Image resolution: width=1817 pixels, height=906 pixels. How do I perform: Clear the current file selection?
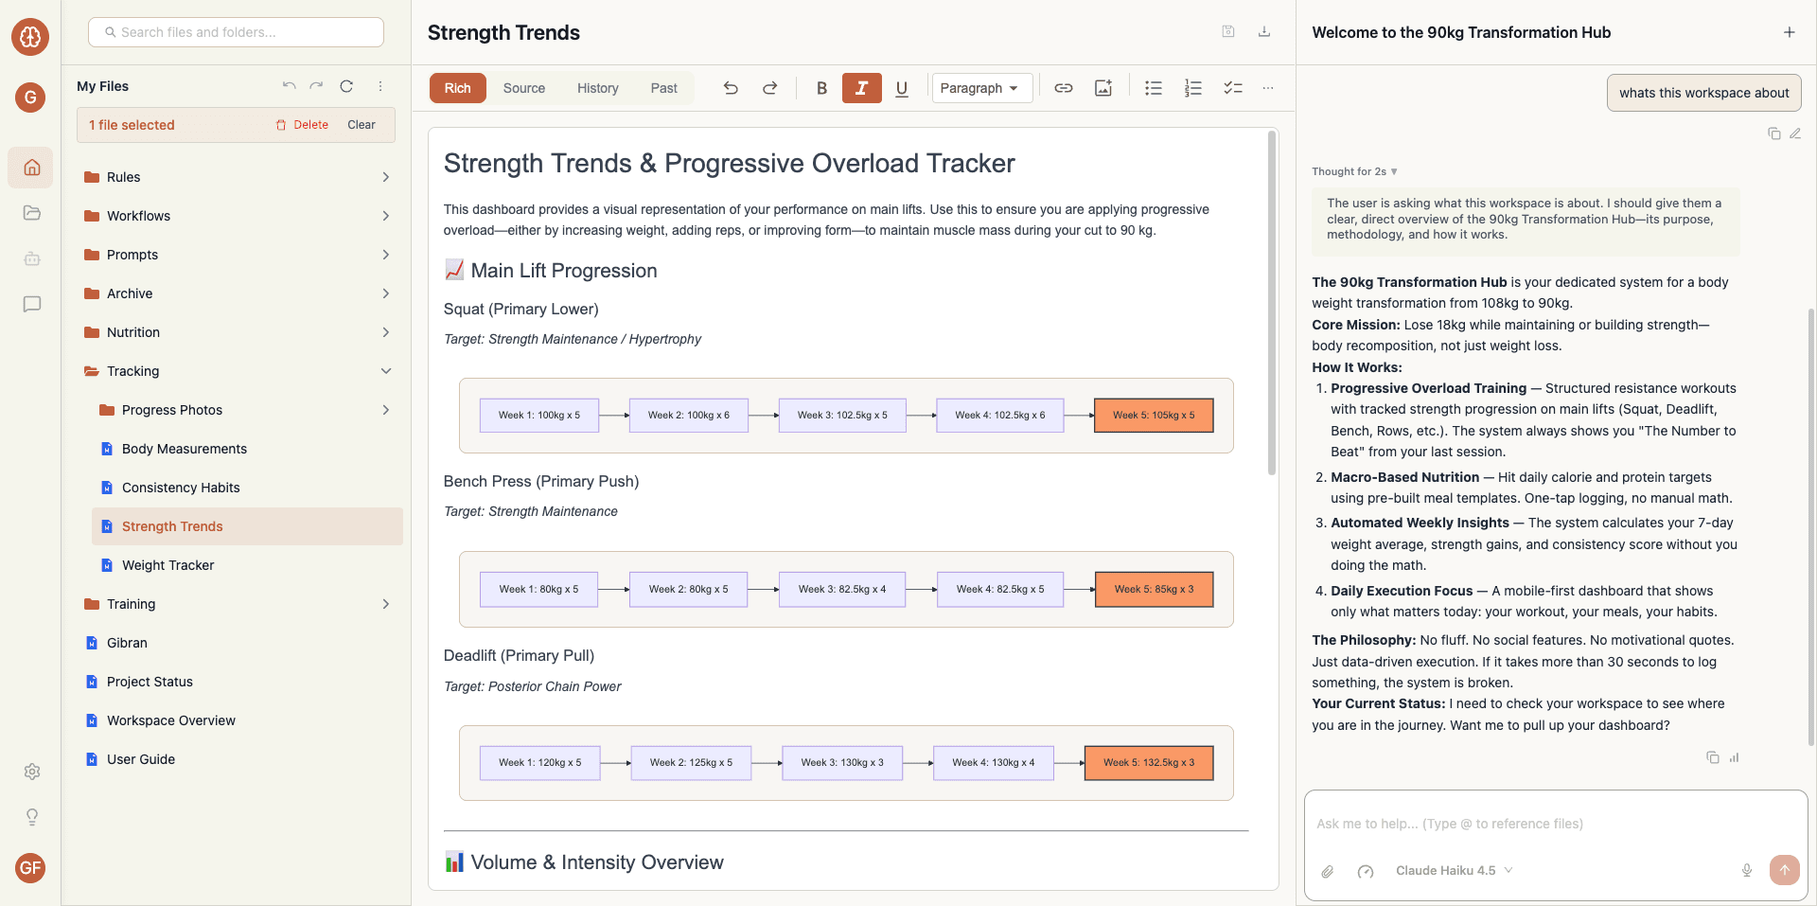coord(361,125)
